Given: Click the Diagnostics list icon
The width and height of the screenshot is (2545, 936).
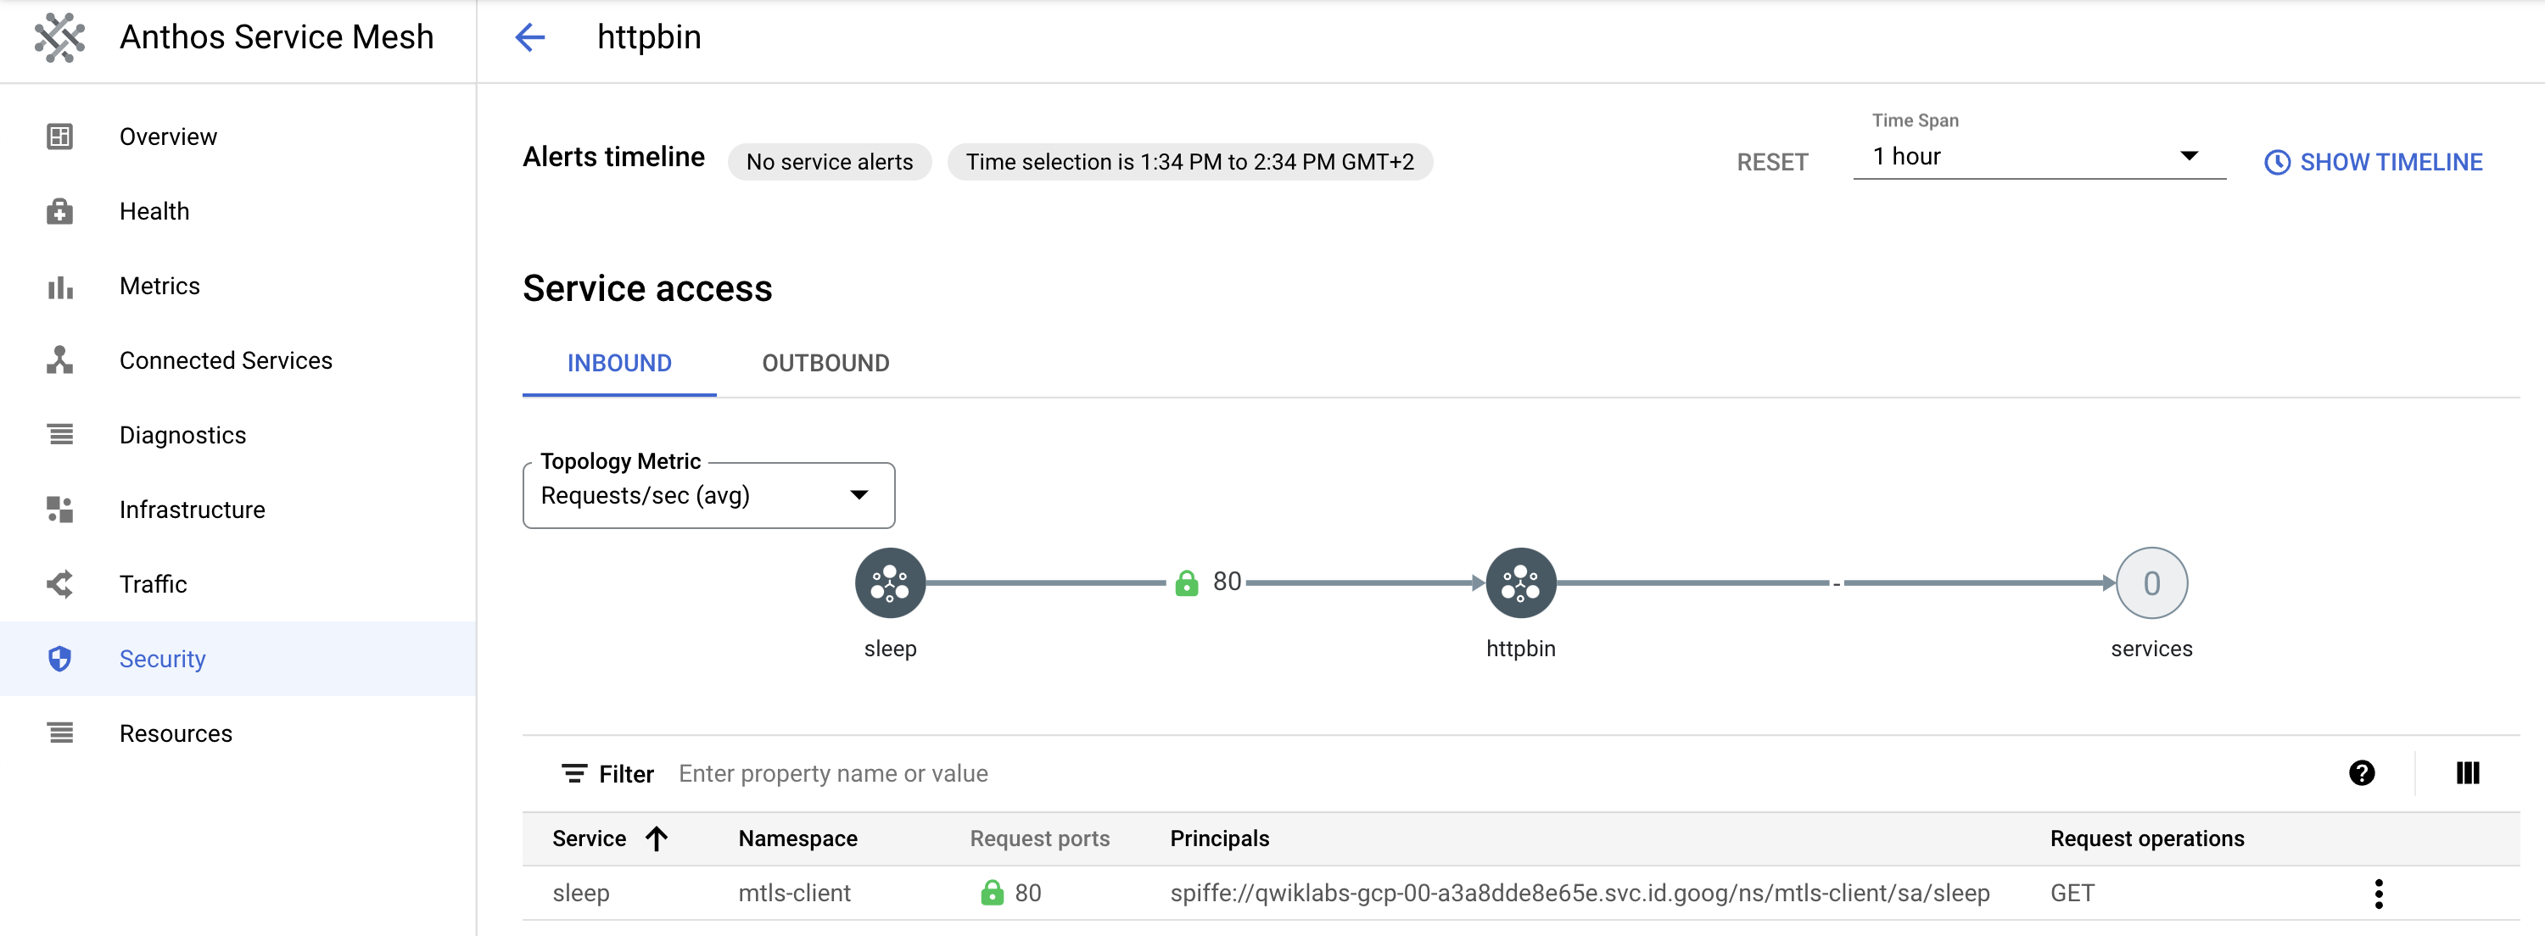Looking at the screenshot, I should tap(60, 436).
